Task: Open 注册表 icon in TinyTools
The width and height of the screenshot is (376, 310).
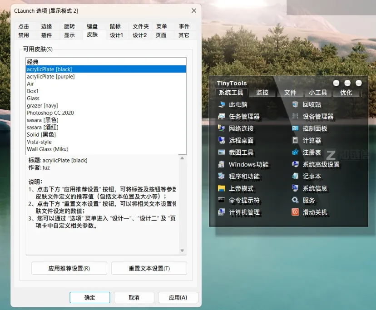Action: pos(295,152)
